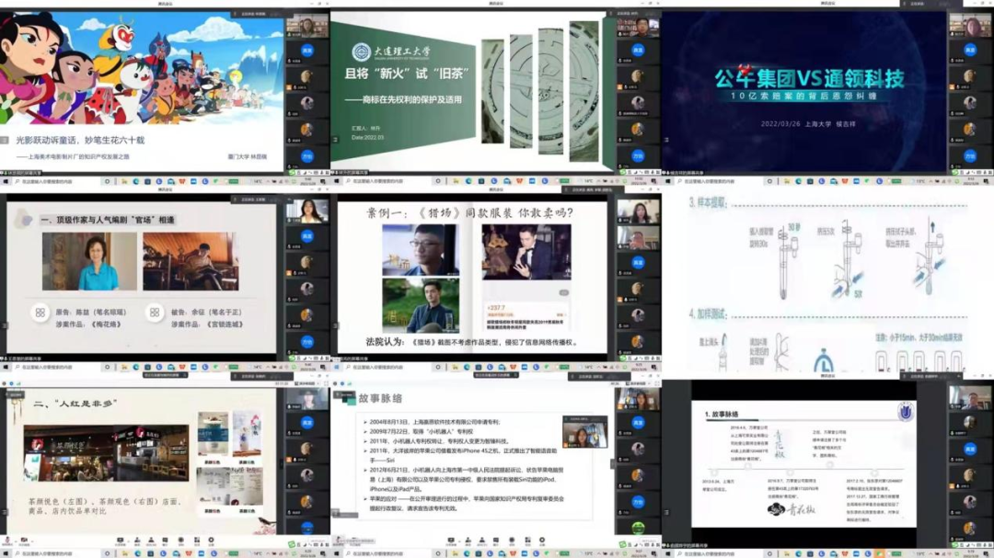Click the four-square icon beside 原告:陈喆
The height and width of the screenshot is (558, 994).
[x=40, y=313]
